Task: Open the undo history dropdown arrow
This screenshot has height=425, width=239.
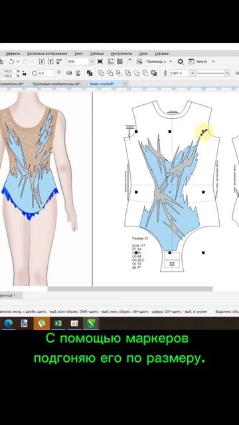Action: [x=18, y=62]
